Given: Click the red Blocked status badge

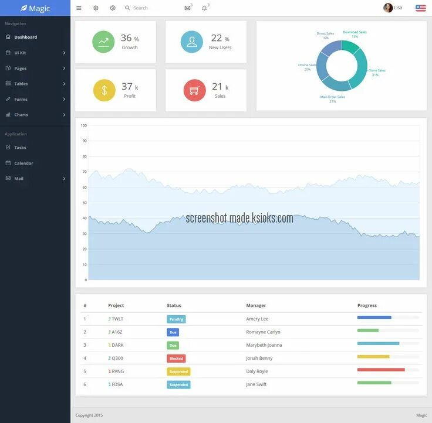Looking at the screenshot, I should pyautogui.click(x=176, y=359).
